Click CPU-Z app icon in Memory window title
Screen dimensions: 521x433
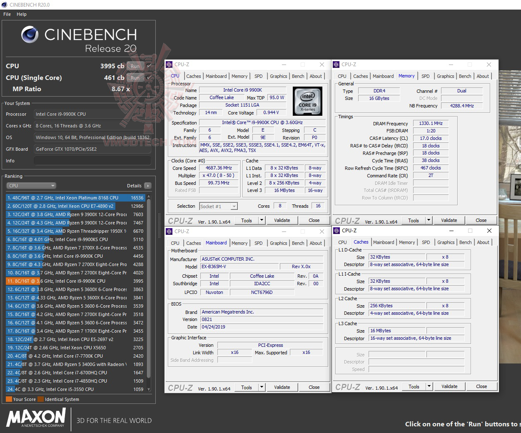tap(336, 65)
